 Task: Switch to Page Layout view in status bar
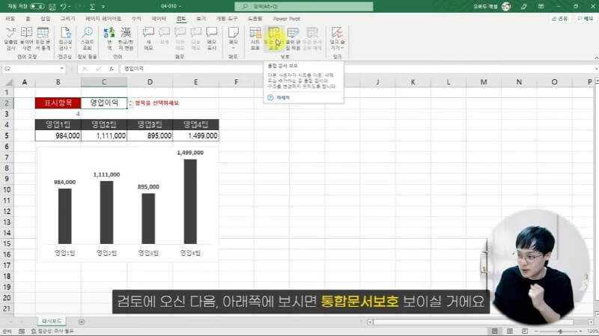point(510,331)
